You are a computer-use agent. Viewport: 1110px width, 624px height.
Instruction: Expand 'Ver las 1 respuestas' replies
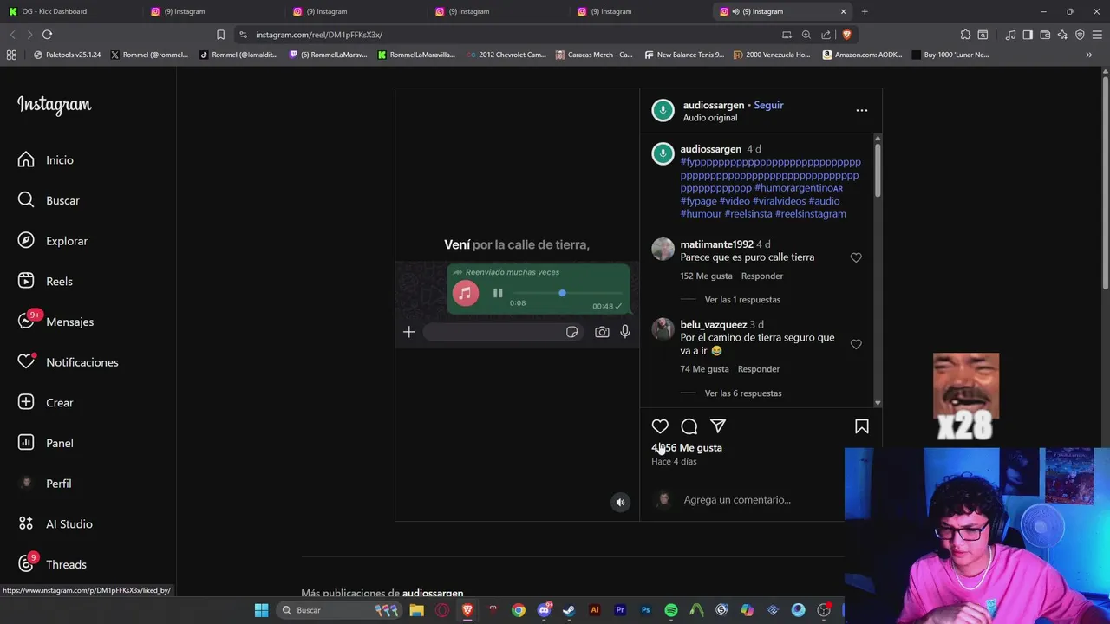click(742, 300)
